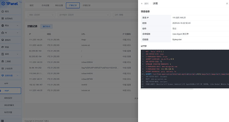The width and height of the screenshot is (229, 122).
Task: Click the 1Panel logo
Action: (10, 4)
